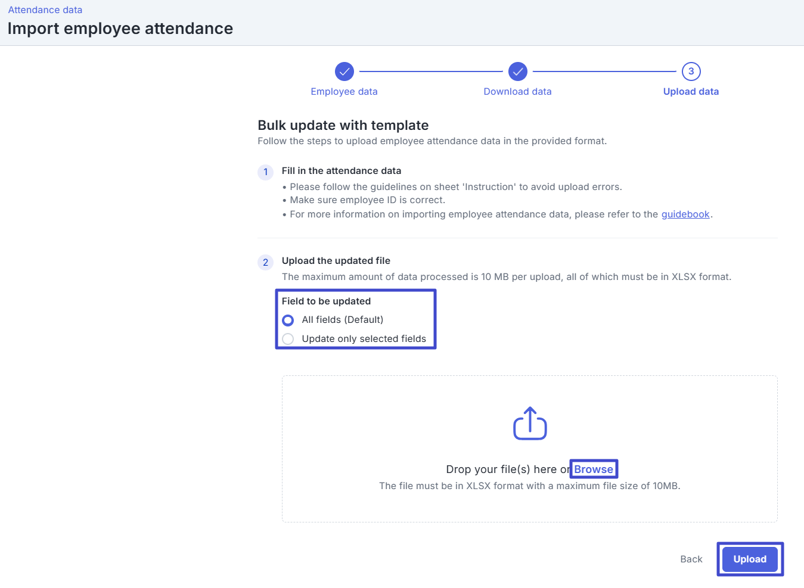Go Back to the previous step
The width and height of the screenshot is (804, 588).
(691, 559)
